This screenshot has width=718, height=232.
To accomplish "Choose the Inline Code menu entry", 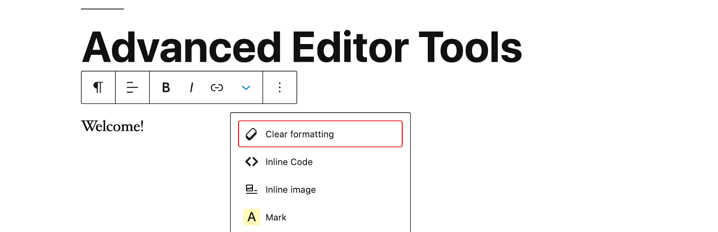I will 289,162.
